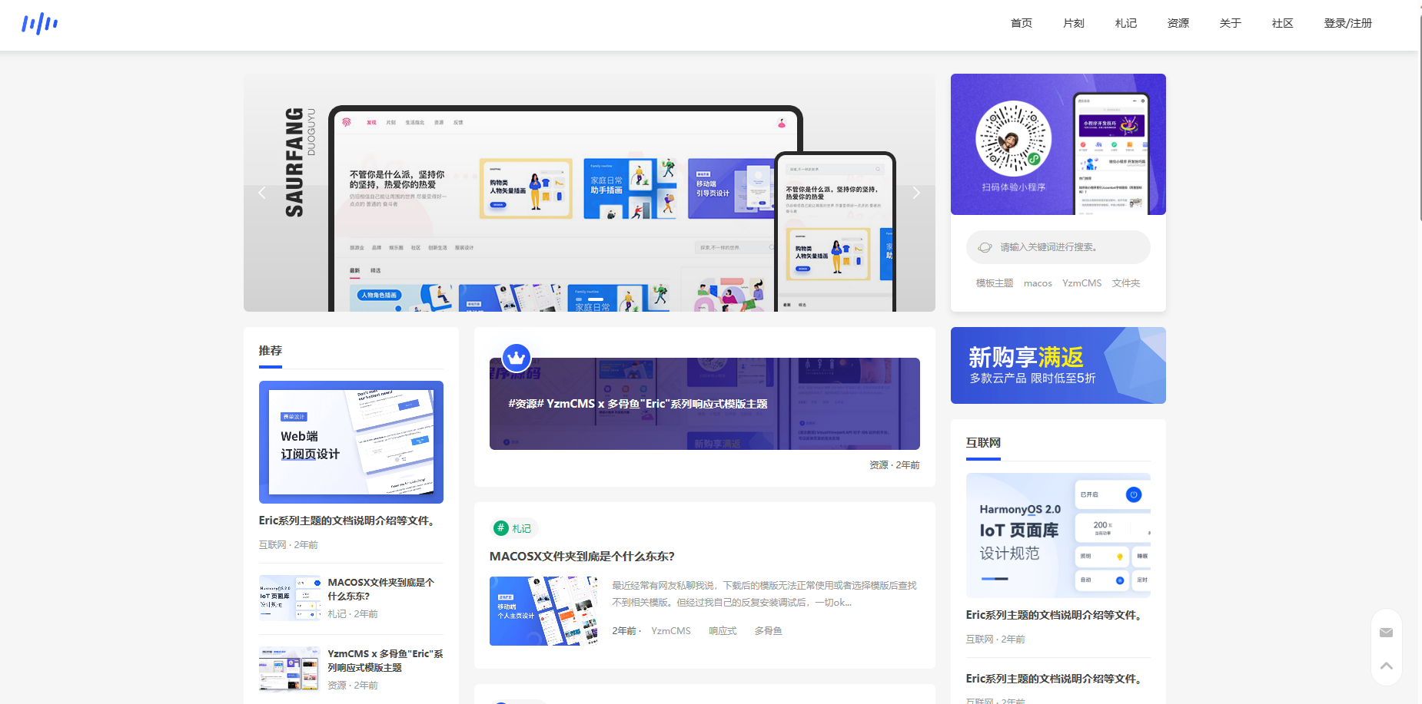Click the 登录/注册 link
The width and height of the screenshot is (1422, 704).
click(x=1348, y=23)
